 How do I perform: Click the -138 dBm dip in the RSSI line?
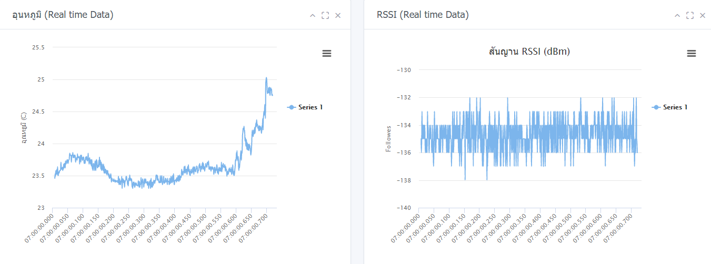(465, 179)
